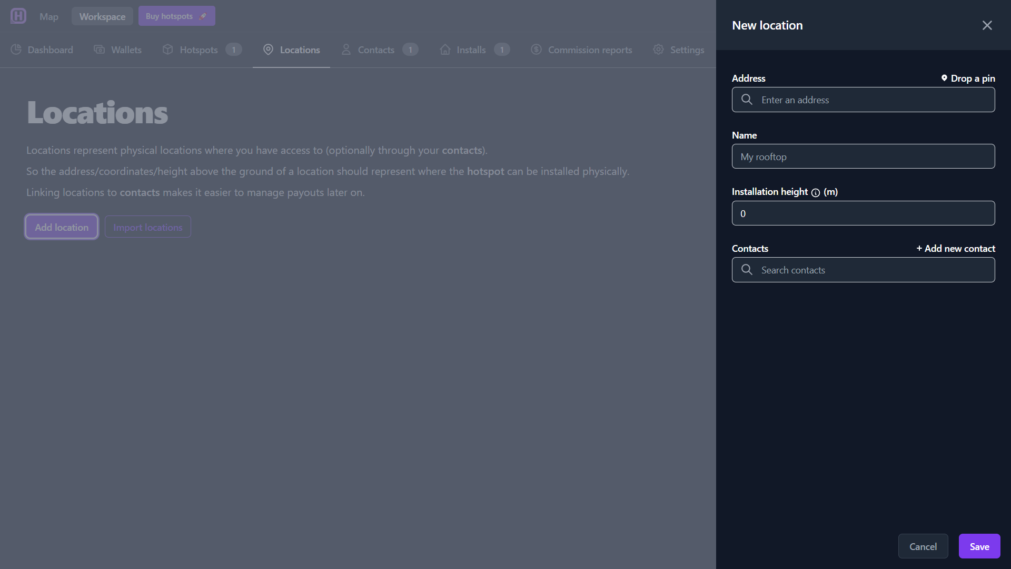This screenshot has height=569, width=1011.
Task: Focus the Enter an address field
Action: point(863,100)
